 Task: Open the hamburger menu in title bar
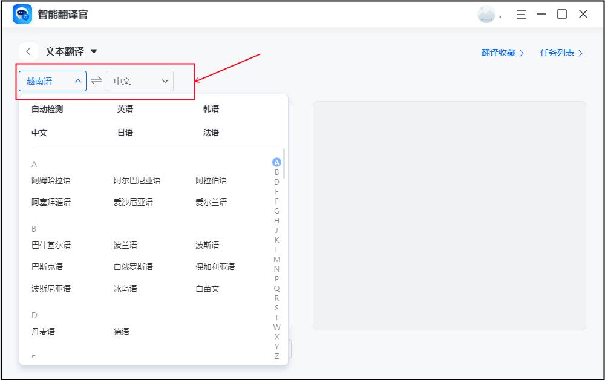point(521,15)
